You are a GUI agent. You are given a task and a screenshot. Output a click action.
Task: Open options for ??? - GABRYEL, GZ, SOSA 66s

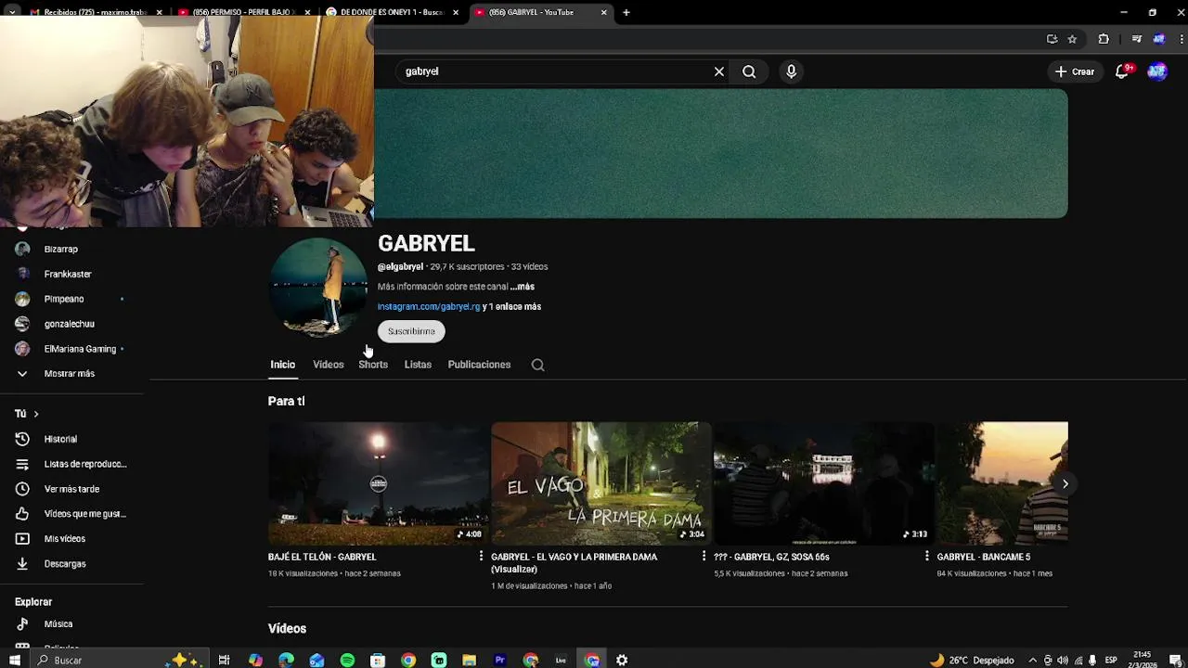(x=926, y=556)
